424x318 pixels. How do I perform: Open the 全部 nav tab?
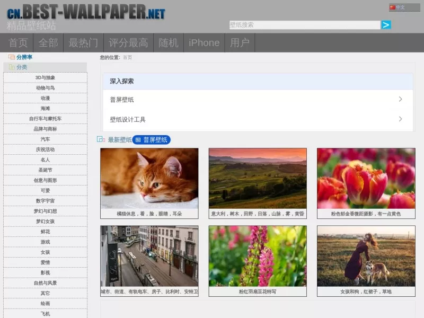(48, 43)
